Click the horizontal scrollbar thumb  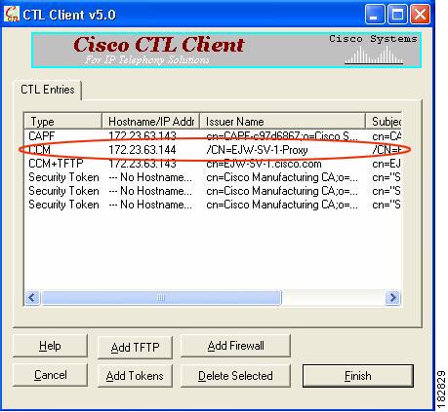[x=161, y=297]
